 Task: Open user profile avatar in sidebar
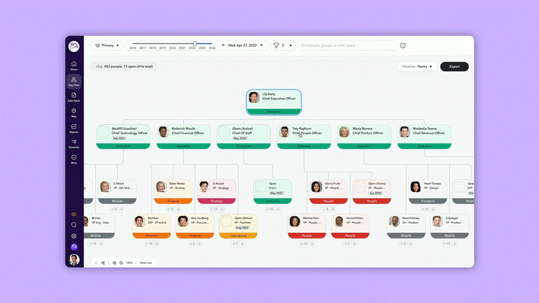click(74, 260)
